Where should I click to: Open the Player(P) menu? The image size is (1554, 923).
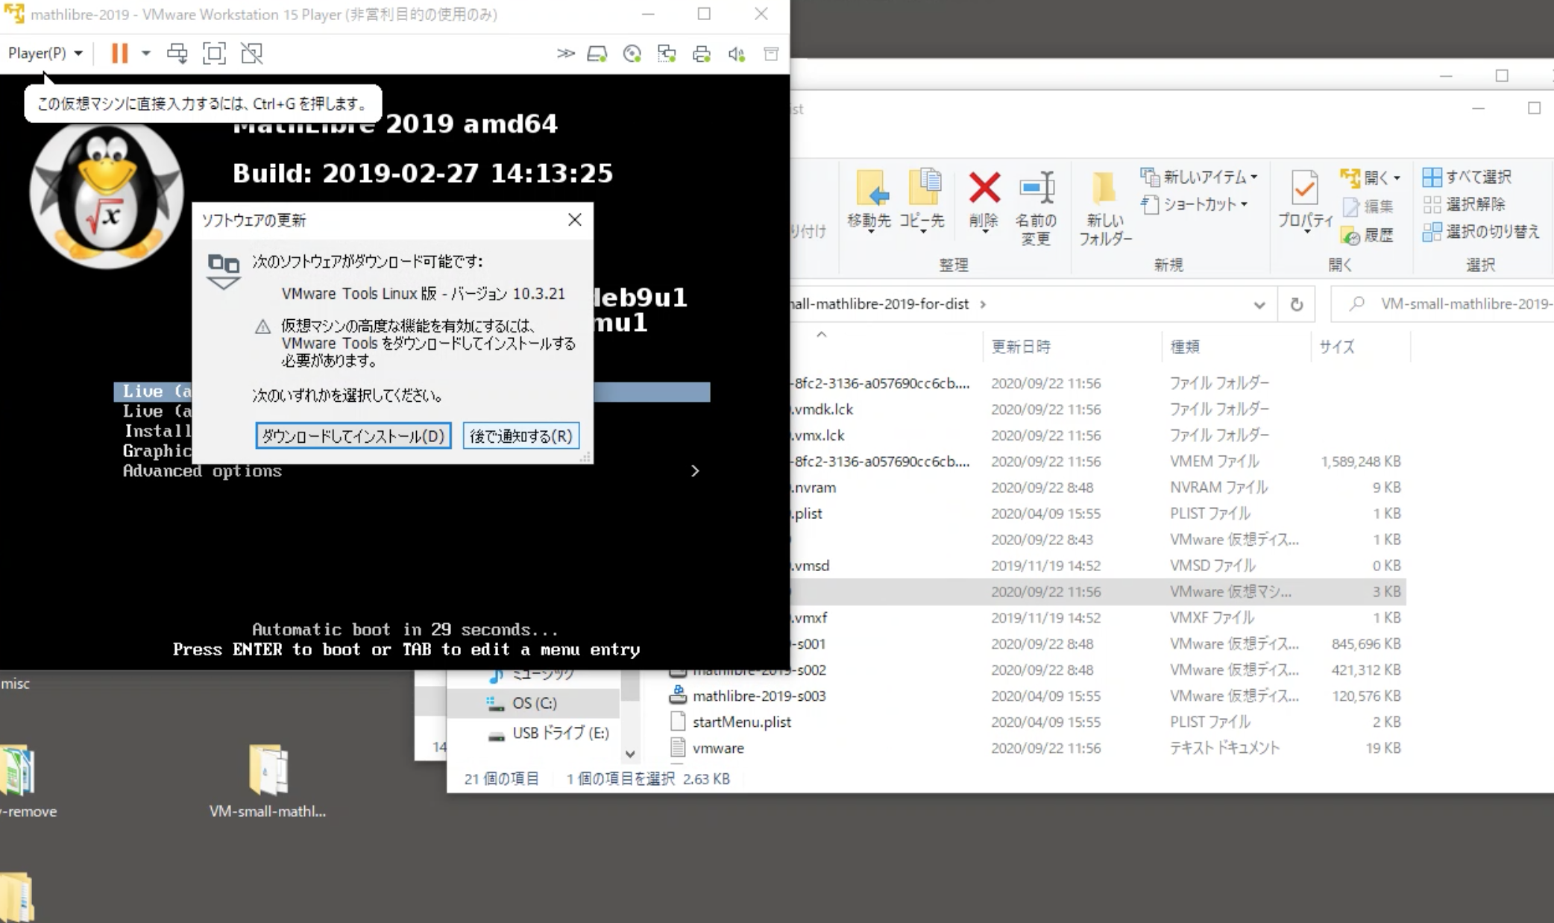pyautogui.click(x=45, y=53)
